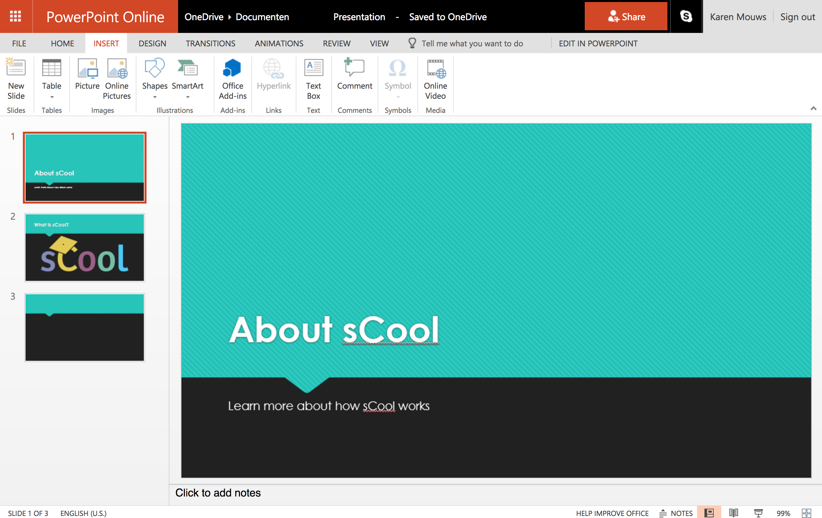Expand the Table dropdown arrow
The width and height of the screenshot is (822, 518).
click(x=52, y=97)
